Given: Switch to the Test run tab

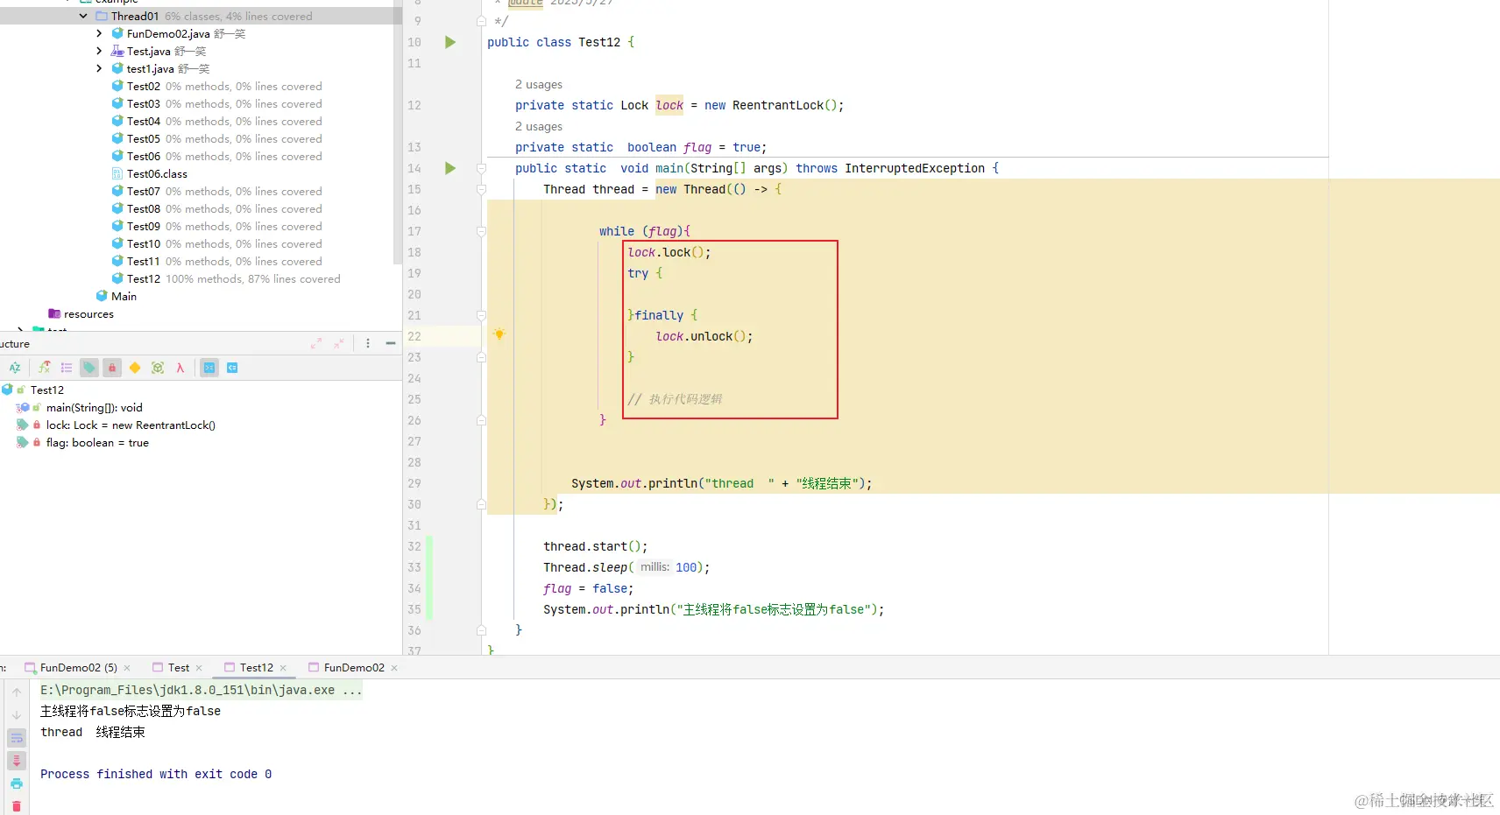Looking at the screenshot, I should (x=178, y=667).
